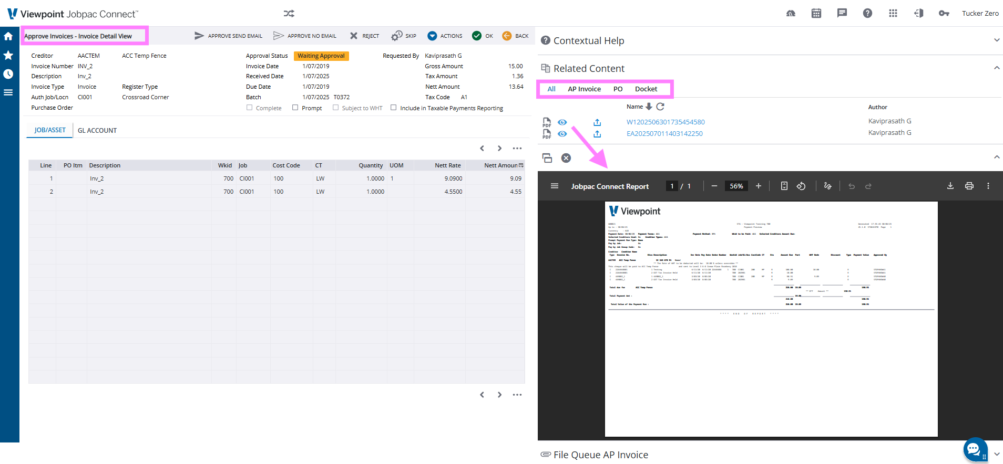Open Favourites star in left sidebar
The image size is (1003, 464).
pyautogui.click(x=8, y=55)
